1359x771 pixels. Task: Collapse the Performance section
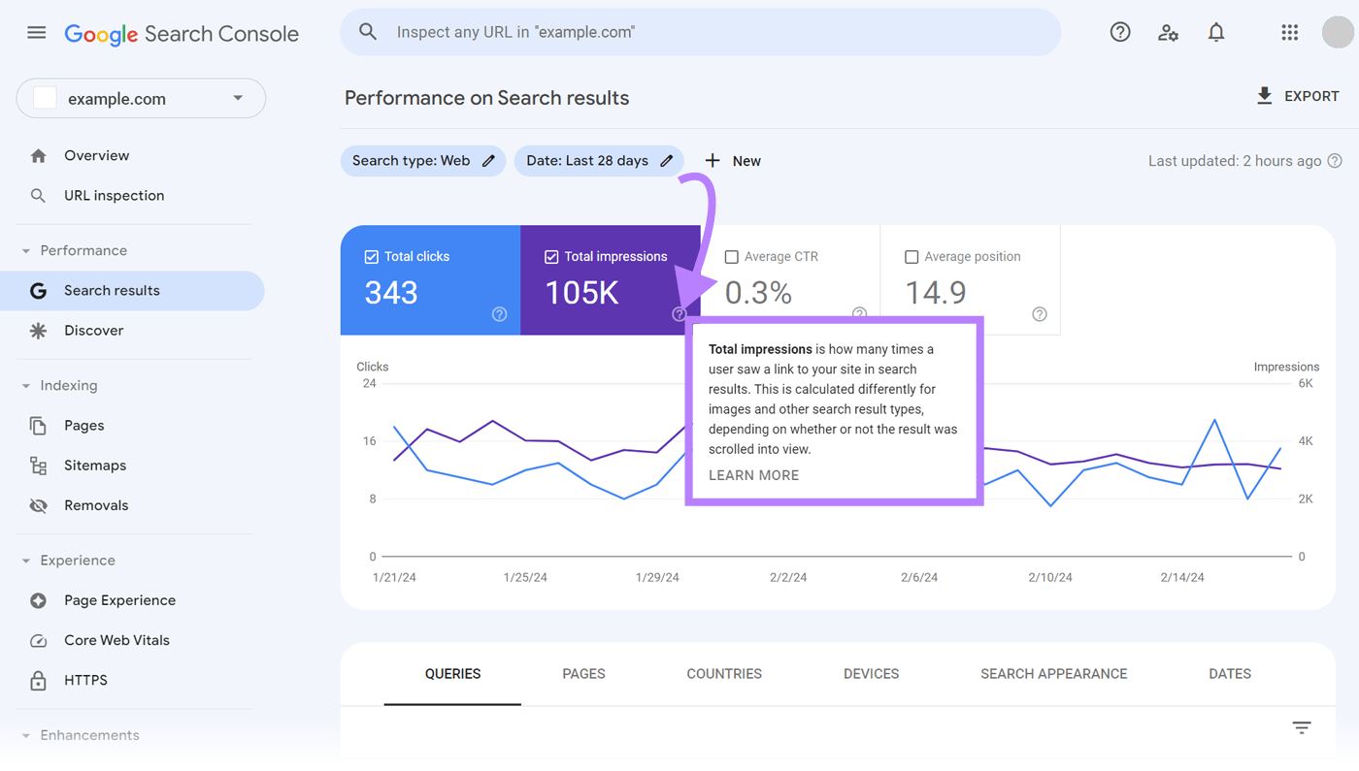[25, 249]
